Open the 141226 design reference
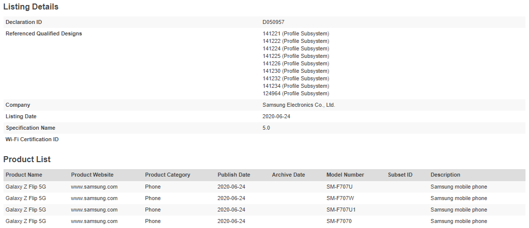 (271, 63)
